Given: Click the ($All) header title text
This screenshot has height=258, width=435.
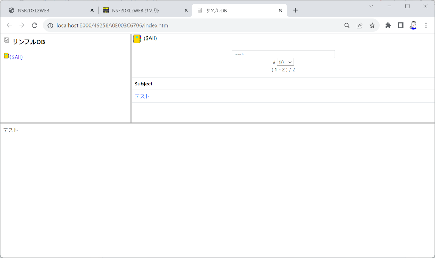Looking at the screenshot, I should pos(150,38).
